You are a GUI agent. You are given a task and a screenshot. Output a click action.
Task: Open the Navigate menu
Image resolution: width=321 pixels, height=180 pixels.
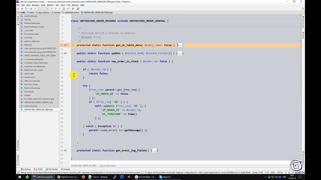click(36, 5)
